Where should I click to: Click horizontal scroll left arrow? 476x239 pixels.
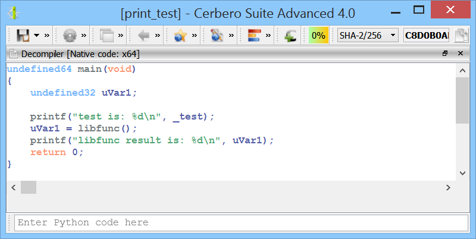pos(13,187)
